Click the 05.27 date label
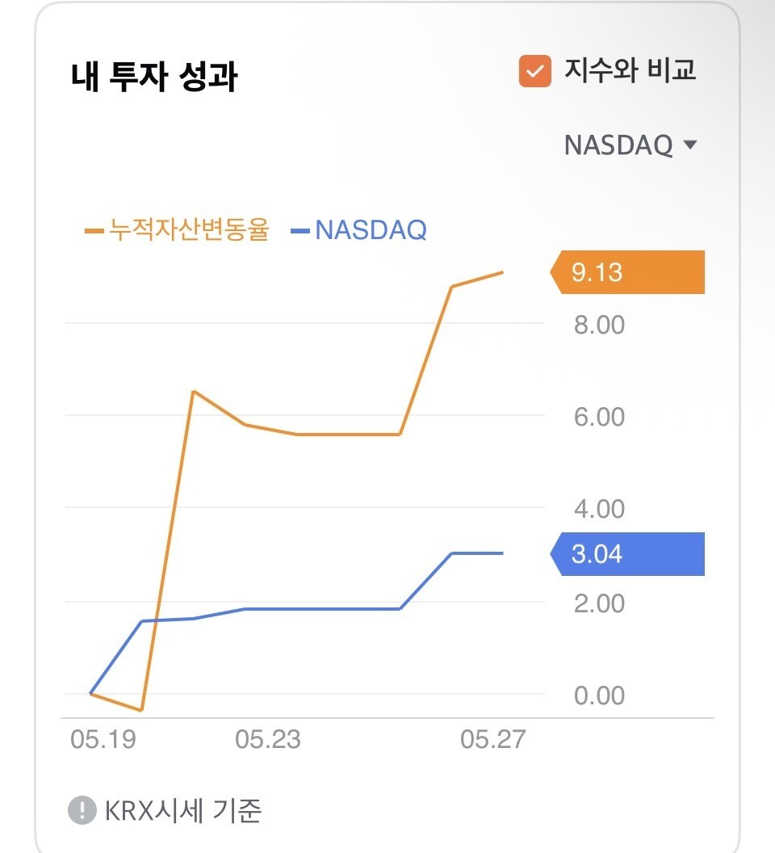 point(492,739)
